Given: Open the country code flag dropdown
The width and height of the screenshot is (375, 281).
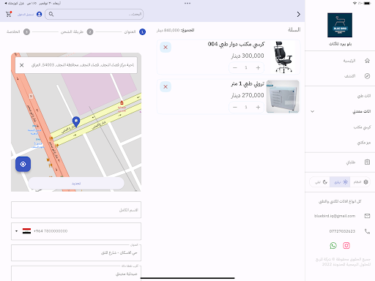Looking at the screenshot, I should (x=23, y=231).
